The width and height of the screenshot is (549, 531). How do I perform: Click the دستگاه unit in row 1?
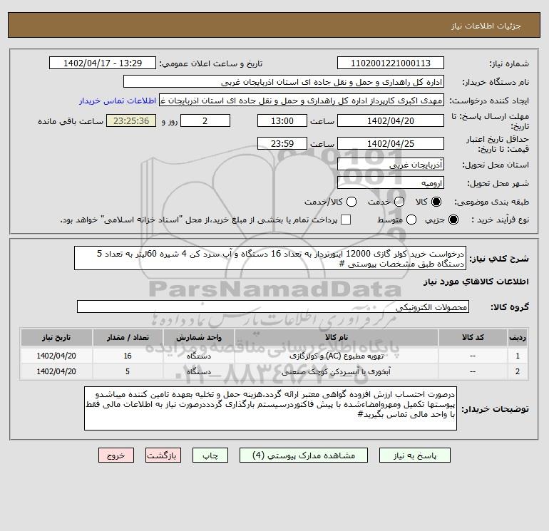point(198,356)
